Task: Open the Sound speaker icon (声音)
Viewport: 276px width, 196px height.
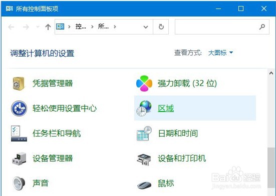Action: tap(19, 183)
